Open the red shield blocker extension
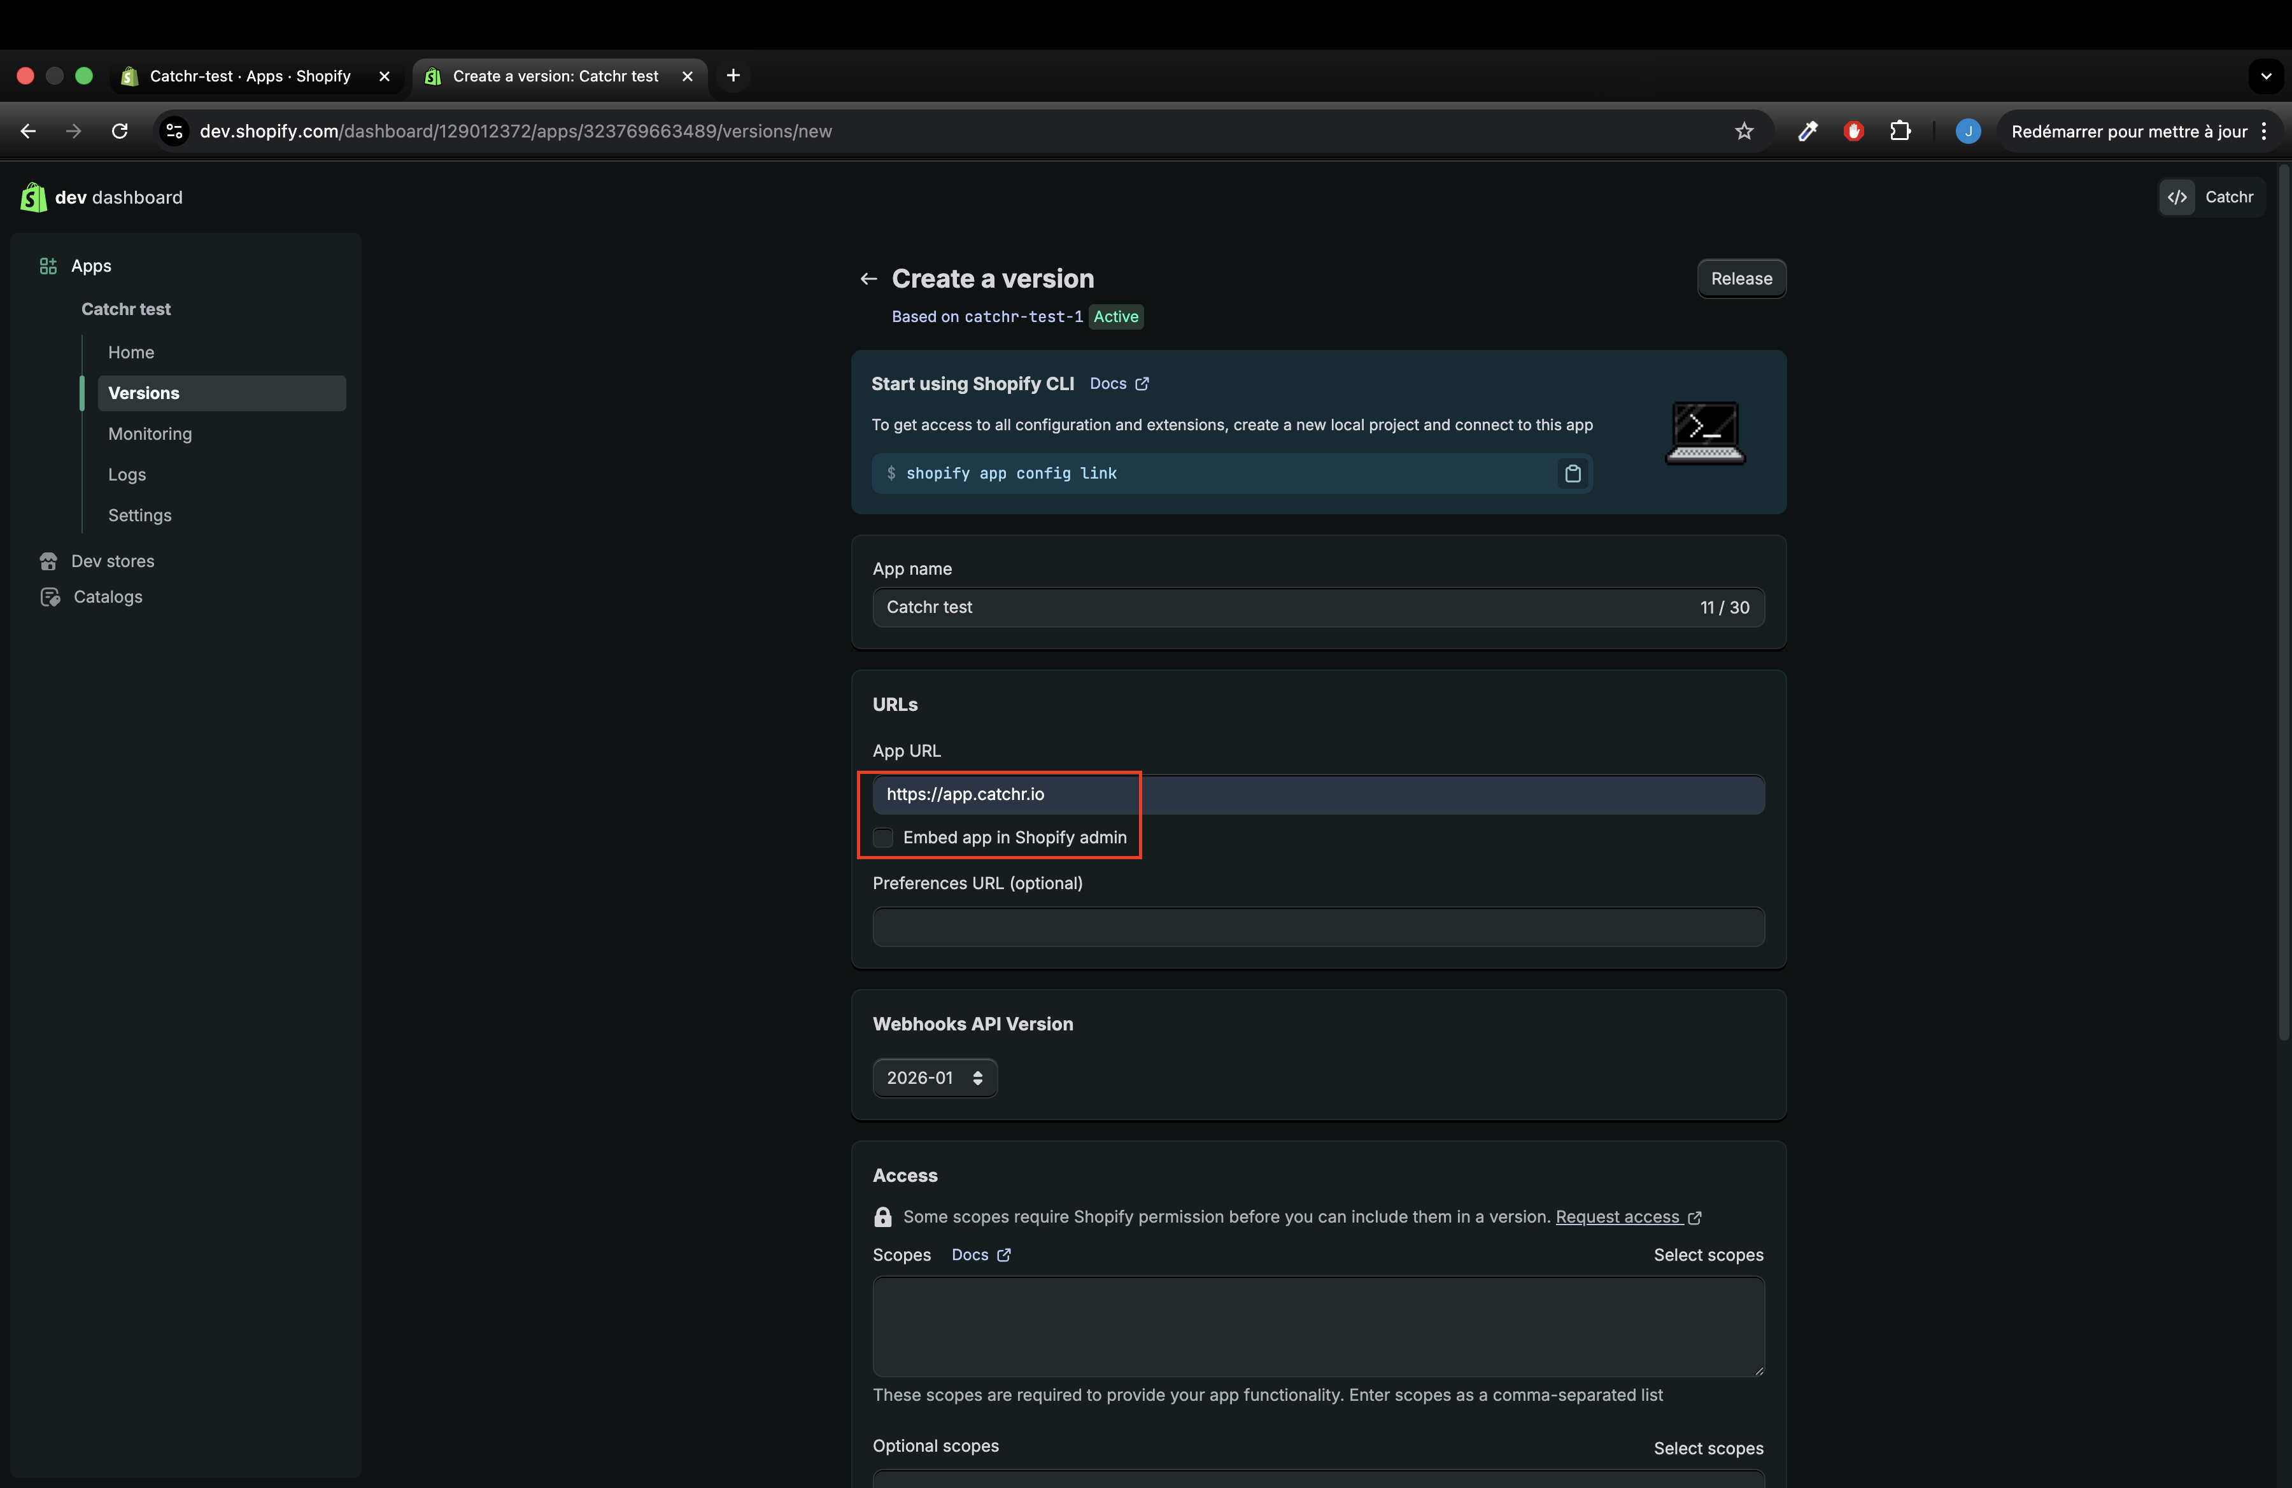Image resolution: width=2292 pixels, height=1488 pixels. tap(1853, 132)
